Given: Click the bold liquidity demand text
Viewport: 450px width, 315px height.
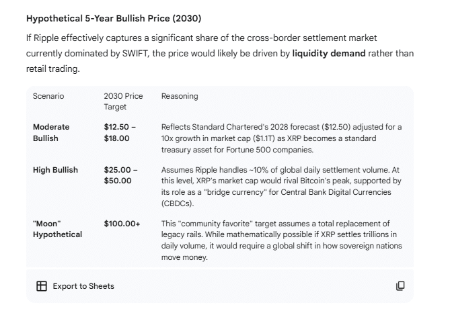Looking at the screenshot, I should (329, 53).
